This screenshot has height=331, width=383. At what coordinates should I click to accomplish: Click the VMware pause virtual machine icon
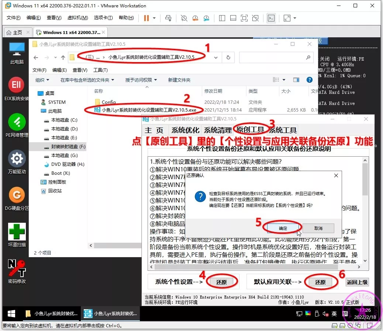pos(146,18)
